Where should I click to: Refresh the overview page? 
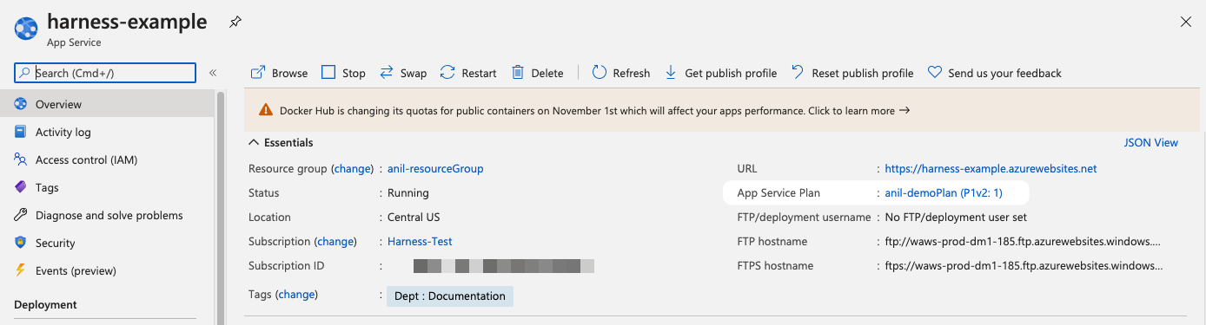pos(621,73)
